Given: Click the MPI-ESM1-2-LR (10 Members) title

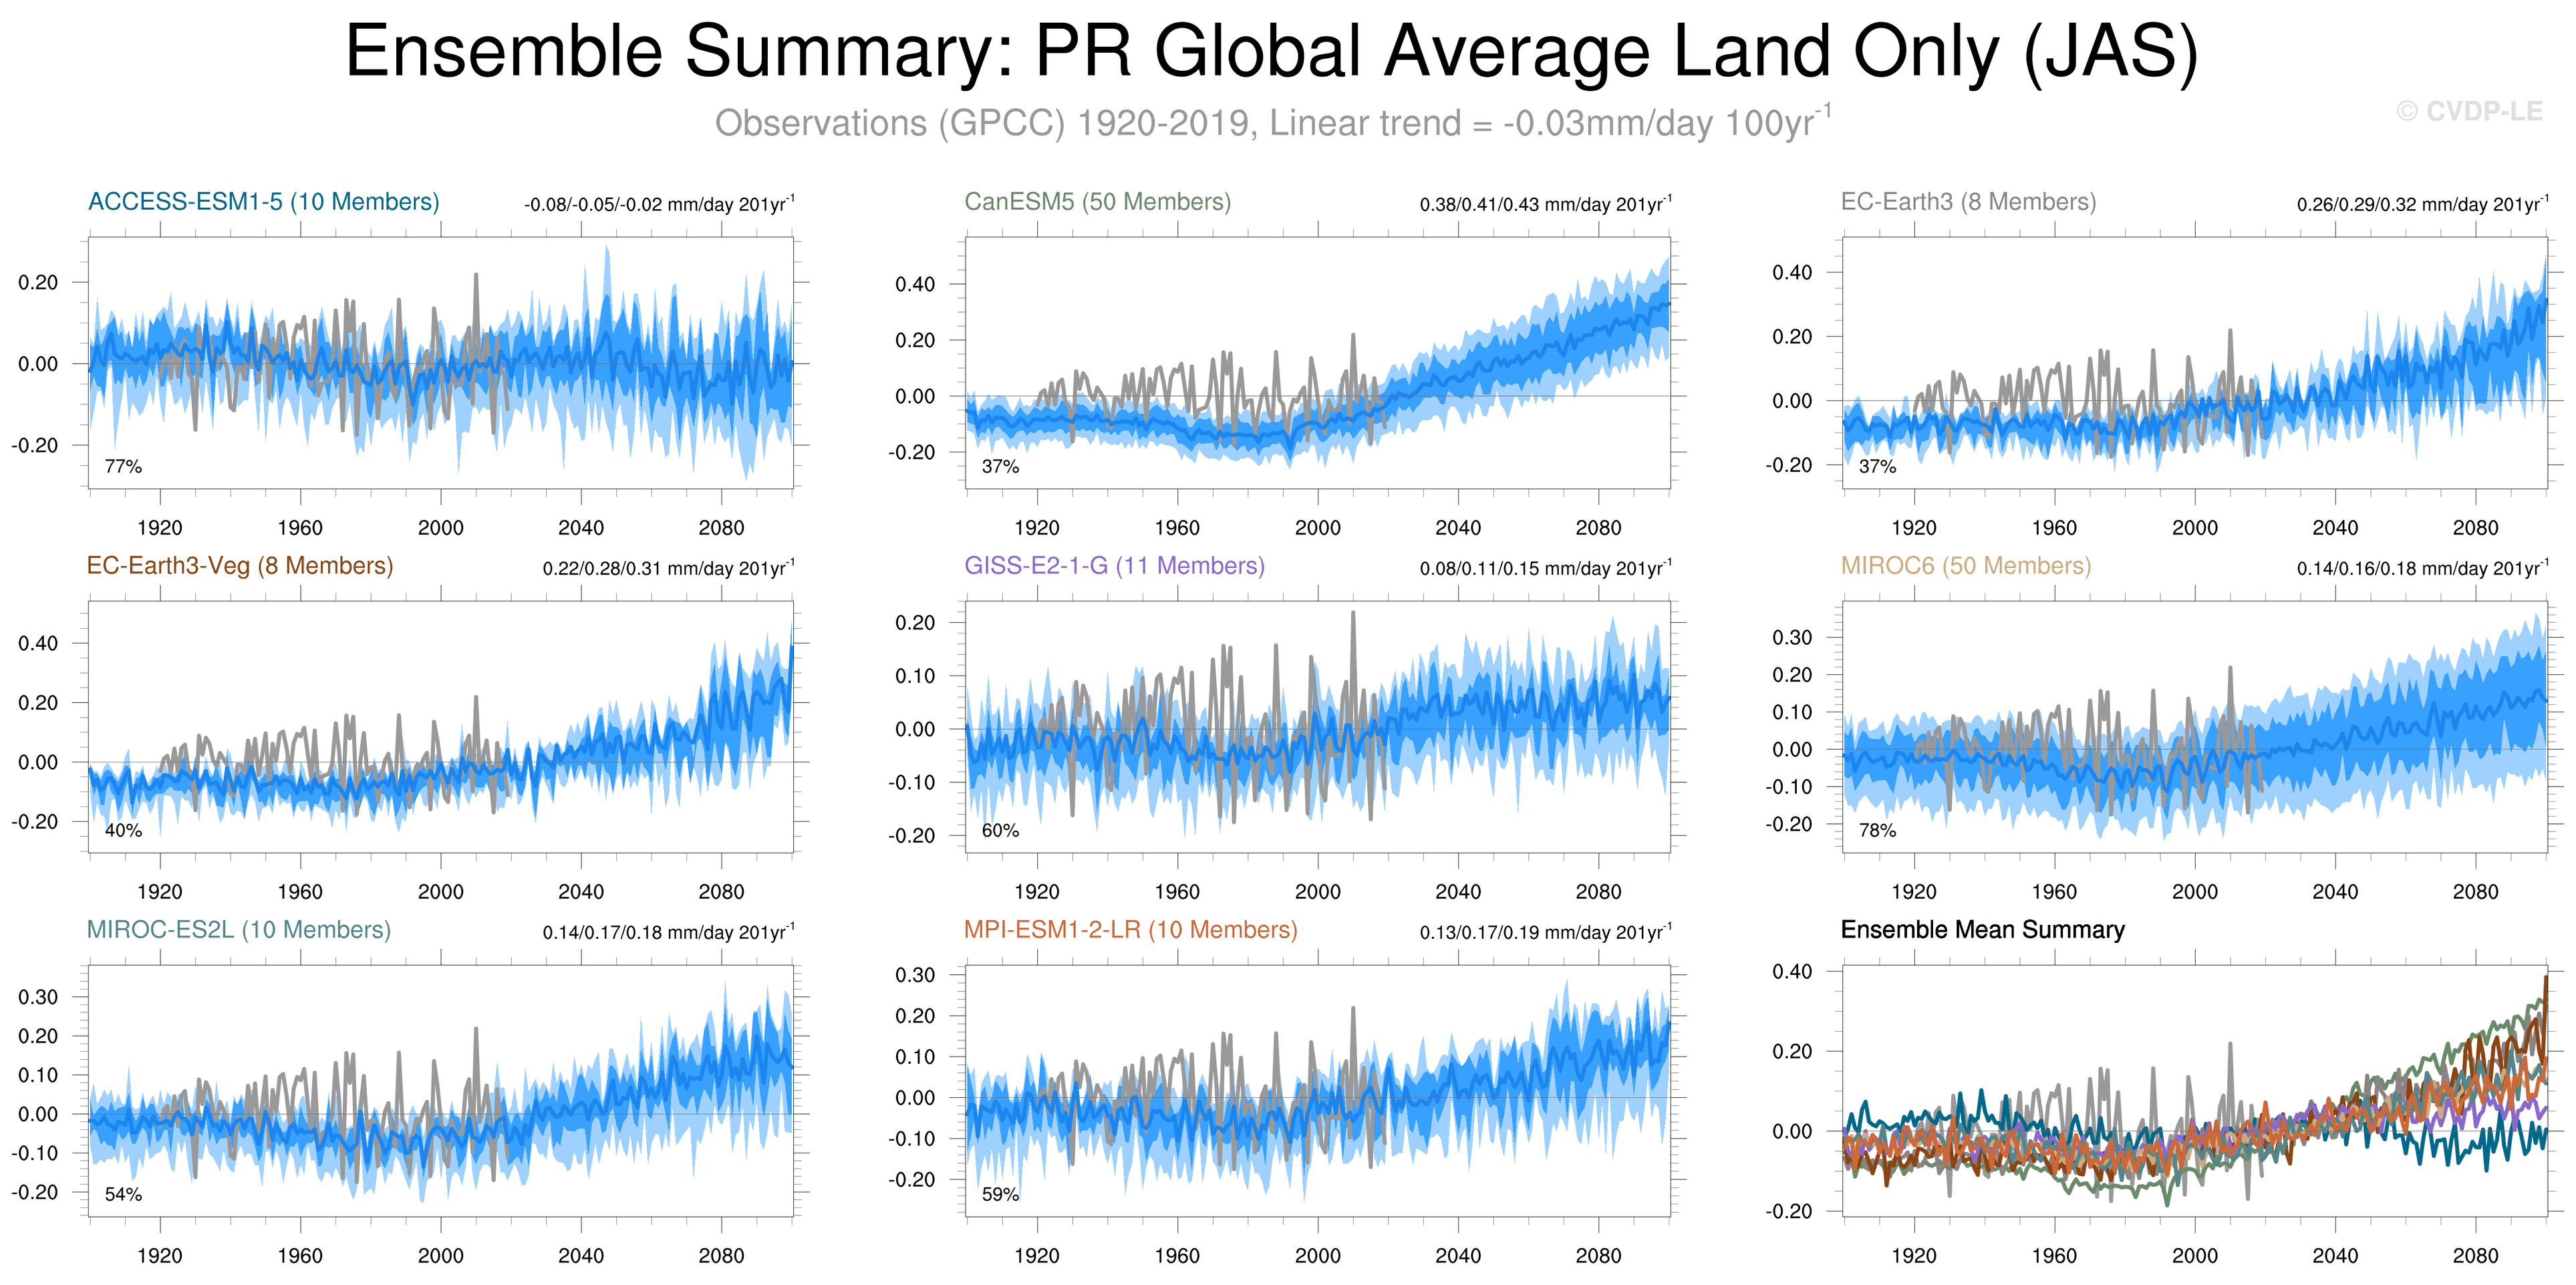Looking at the screenshot, I should [1130, 930].
